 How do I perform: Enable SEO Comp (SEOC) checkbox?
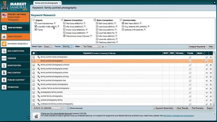pyautogui.click(x=97, y=23)
